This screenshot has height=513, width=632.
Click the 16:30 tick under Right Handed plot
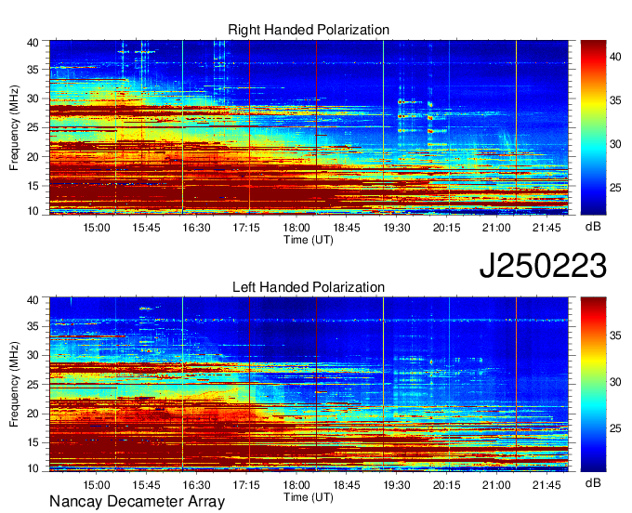point(196,228)
